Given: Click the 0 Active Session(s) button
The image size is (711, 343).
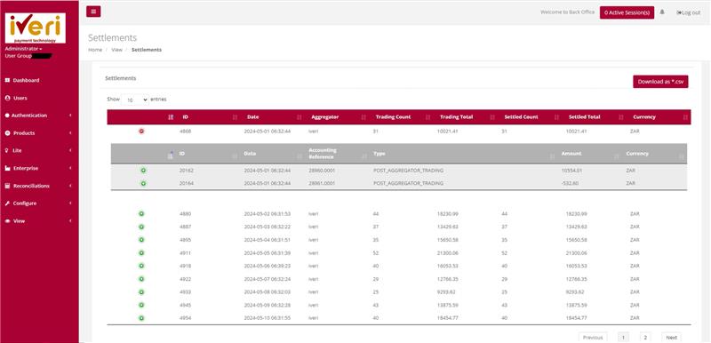Looking at the screenshot, I should coord(627,12).
